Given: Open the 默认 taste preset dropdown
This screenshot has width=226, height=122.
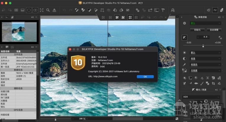Looking at the screenshot, I should (x=205, y=23).
